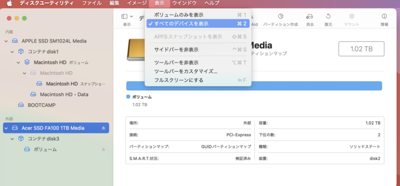Click the マウント toolbar icon
Screen dimensions: 400x186
(352, 16)
